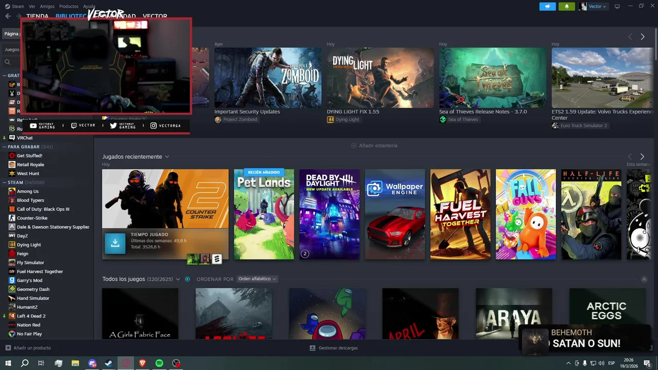Image resolution: width=658 pixels, height=370 pixels.
Task: Click the ESP language indicator
Action: [x=612, y=363]
